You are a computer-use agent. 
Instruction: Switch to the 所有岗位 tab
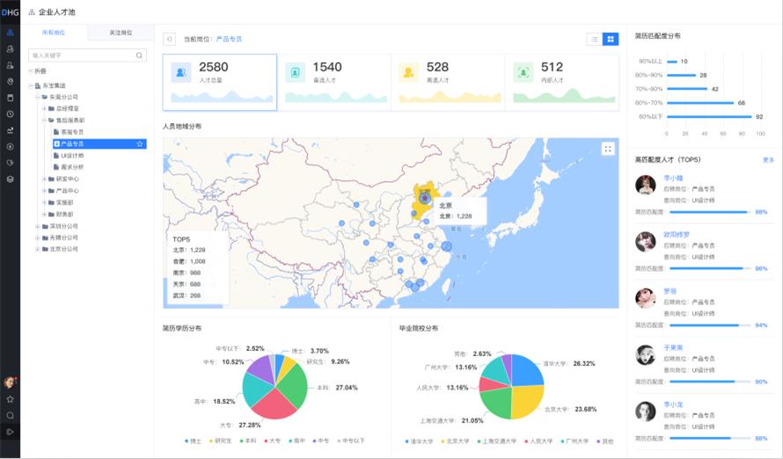pyautogui.click(x=54, y=33)
